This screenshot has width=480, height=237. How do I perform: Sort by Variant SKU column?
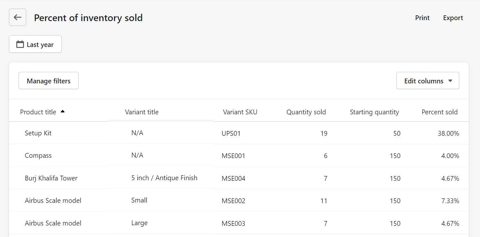240,112
